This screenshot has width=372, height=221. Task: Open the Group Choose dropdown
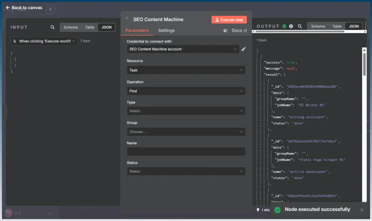click(x=186, y=132)
